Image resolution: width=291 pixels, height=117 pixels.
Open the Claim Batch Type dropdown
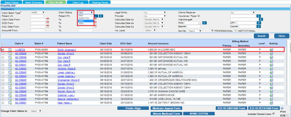click(x=38, y=12)
